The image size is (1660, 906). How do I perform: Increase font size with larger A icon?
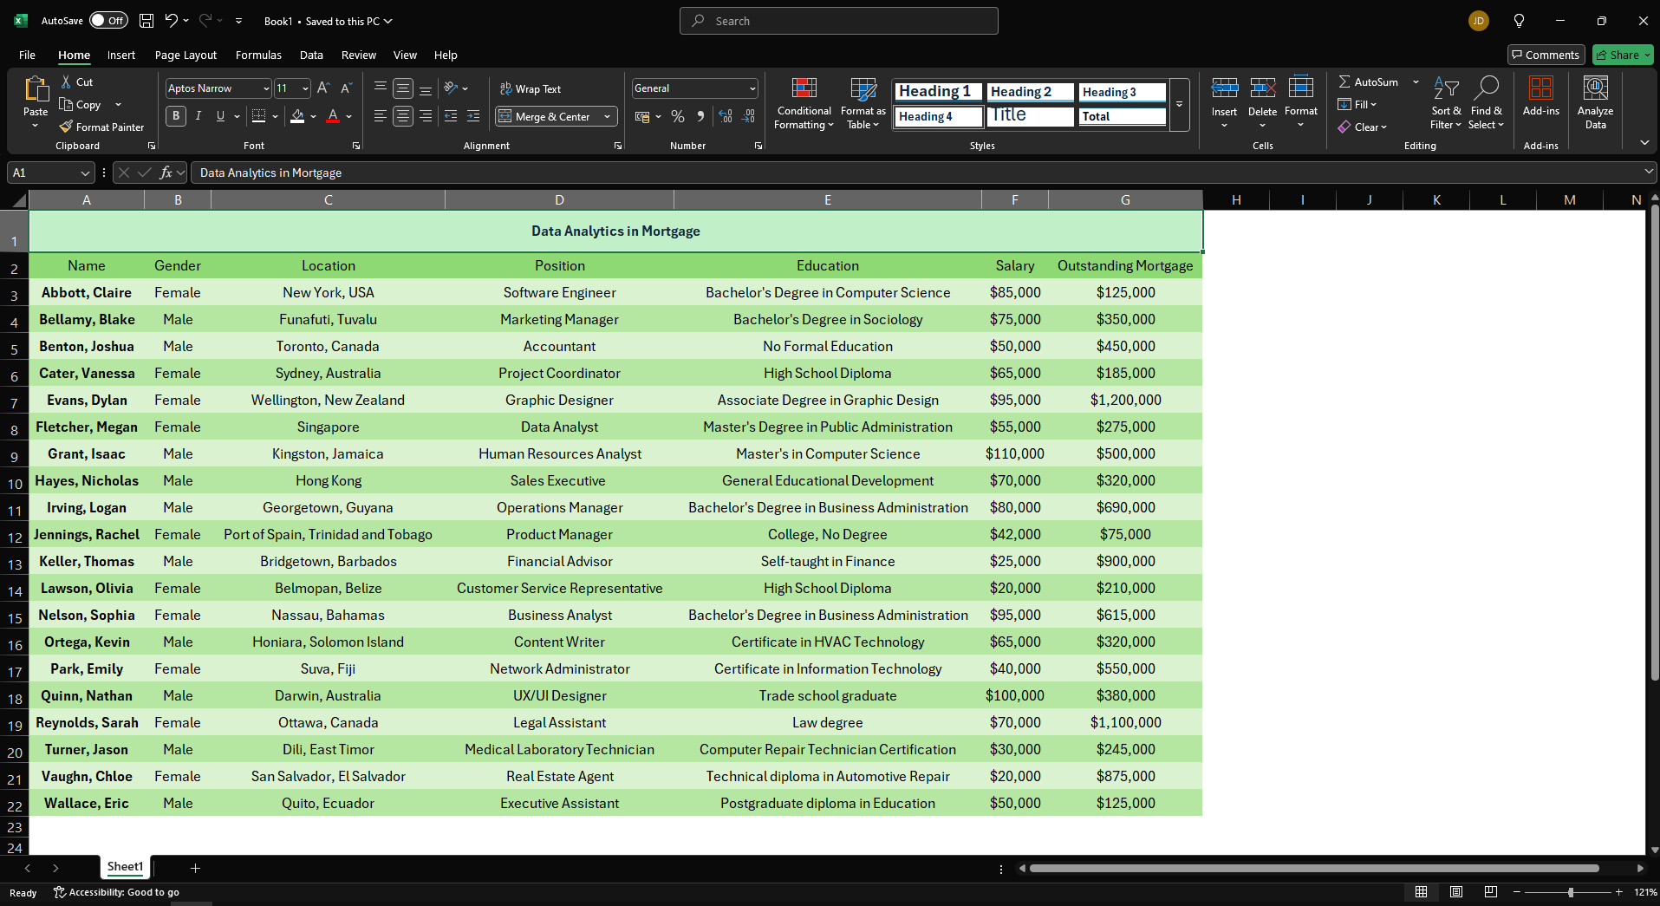pos(323,88)
